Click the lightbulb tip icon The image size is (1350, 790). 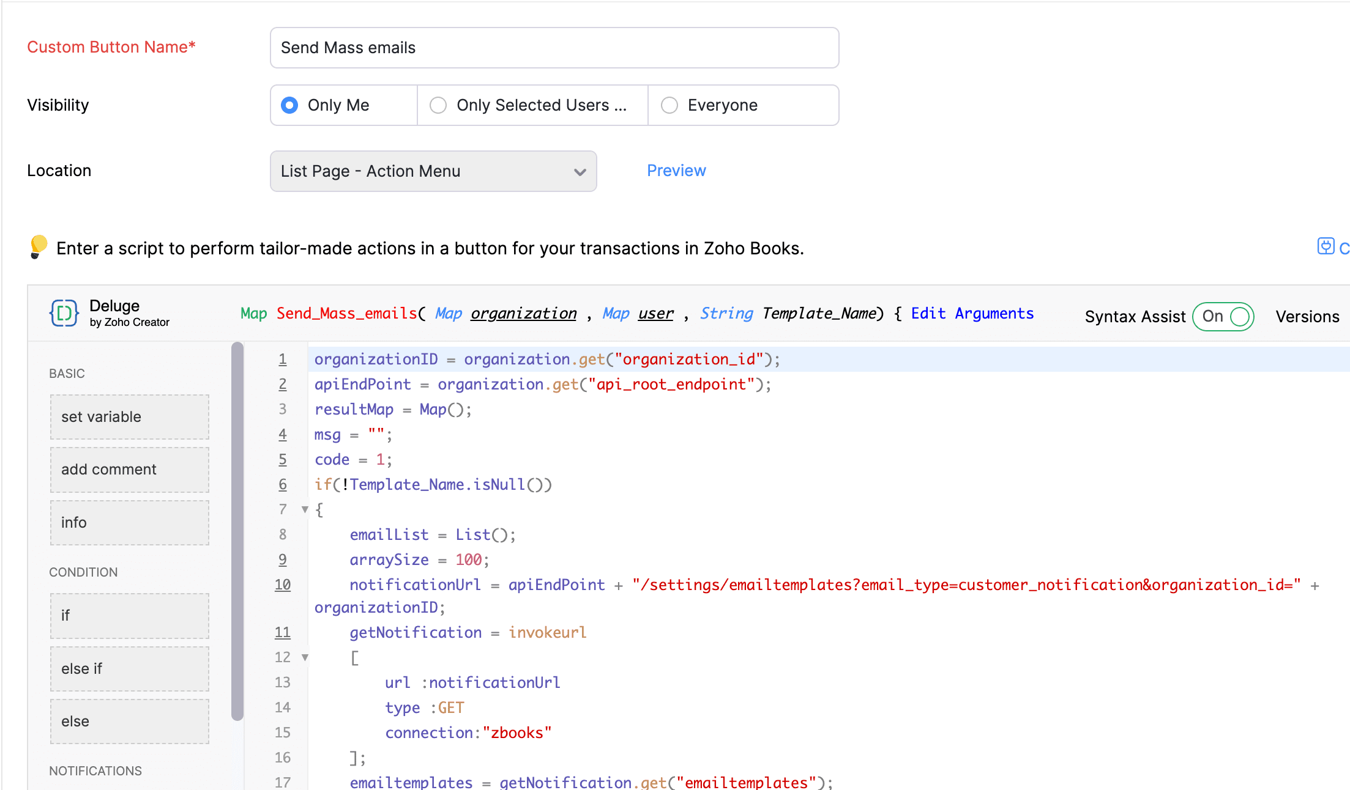click(38, 247)
